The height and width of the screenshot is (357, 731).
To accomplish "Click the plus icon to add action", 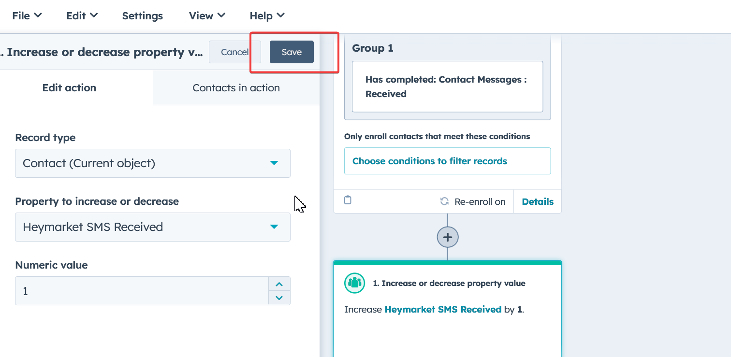I will point(448,237).
